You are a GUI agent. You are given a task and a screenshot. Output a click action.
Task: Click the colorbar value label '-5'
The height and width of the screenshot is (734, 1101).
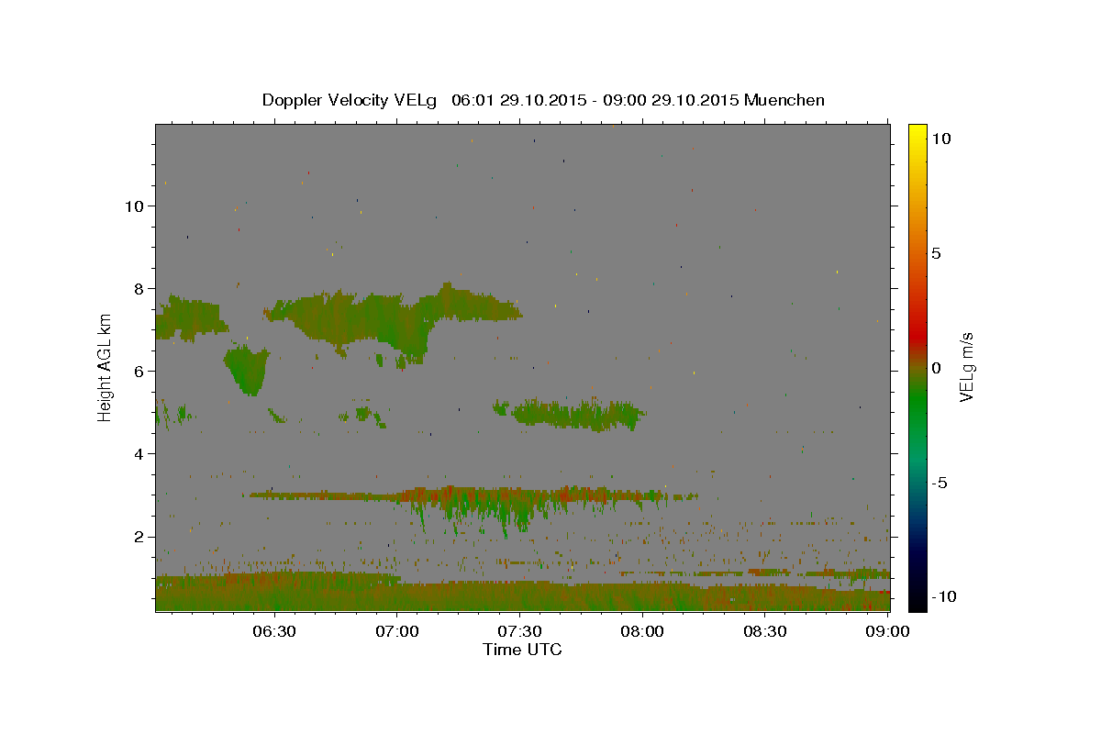coord(940,483)
